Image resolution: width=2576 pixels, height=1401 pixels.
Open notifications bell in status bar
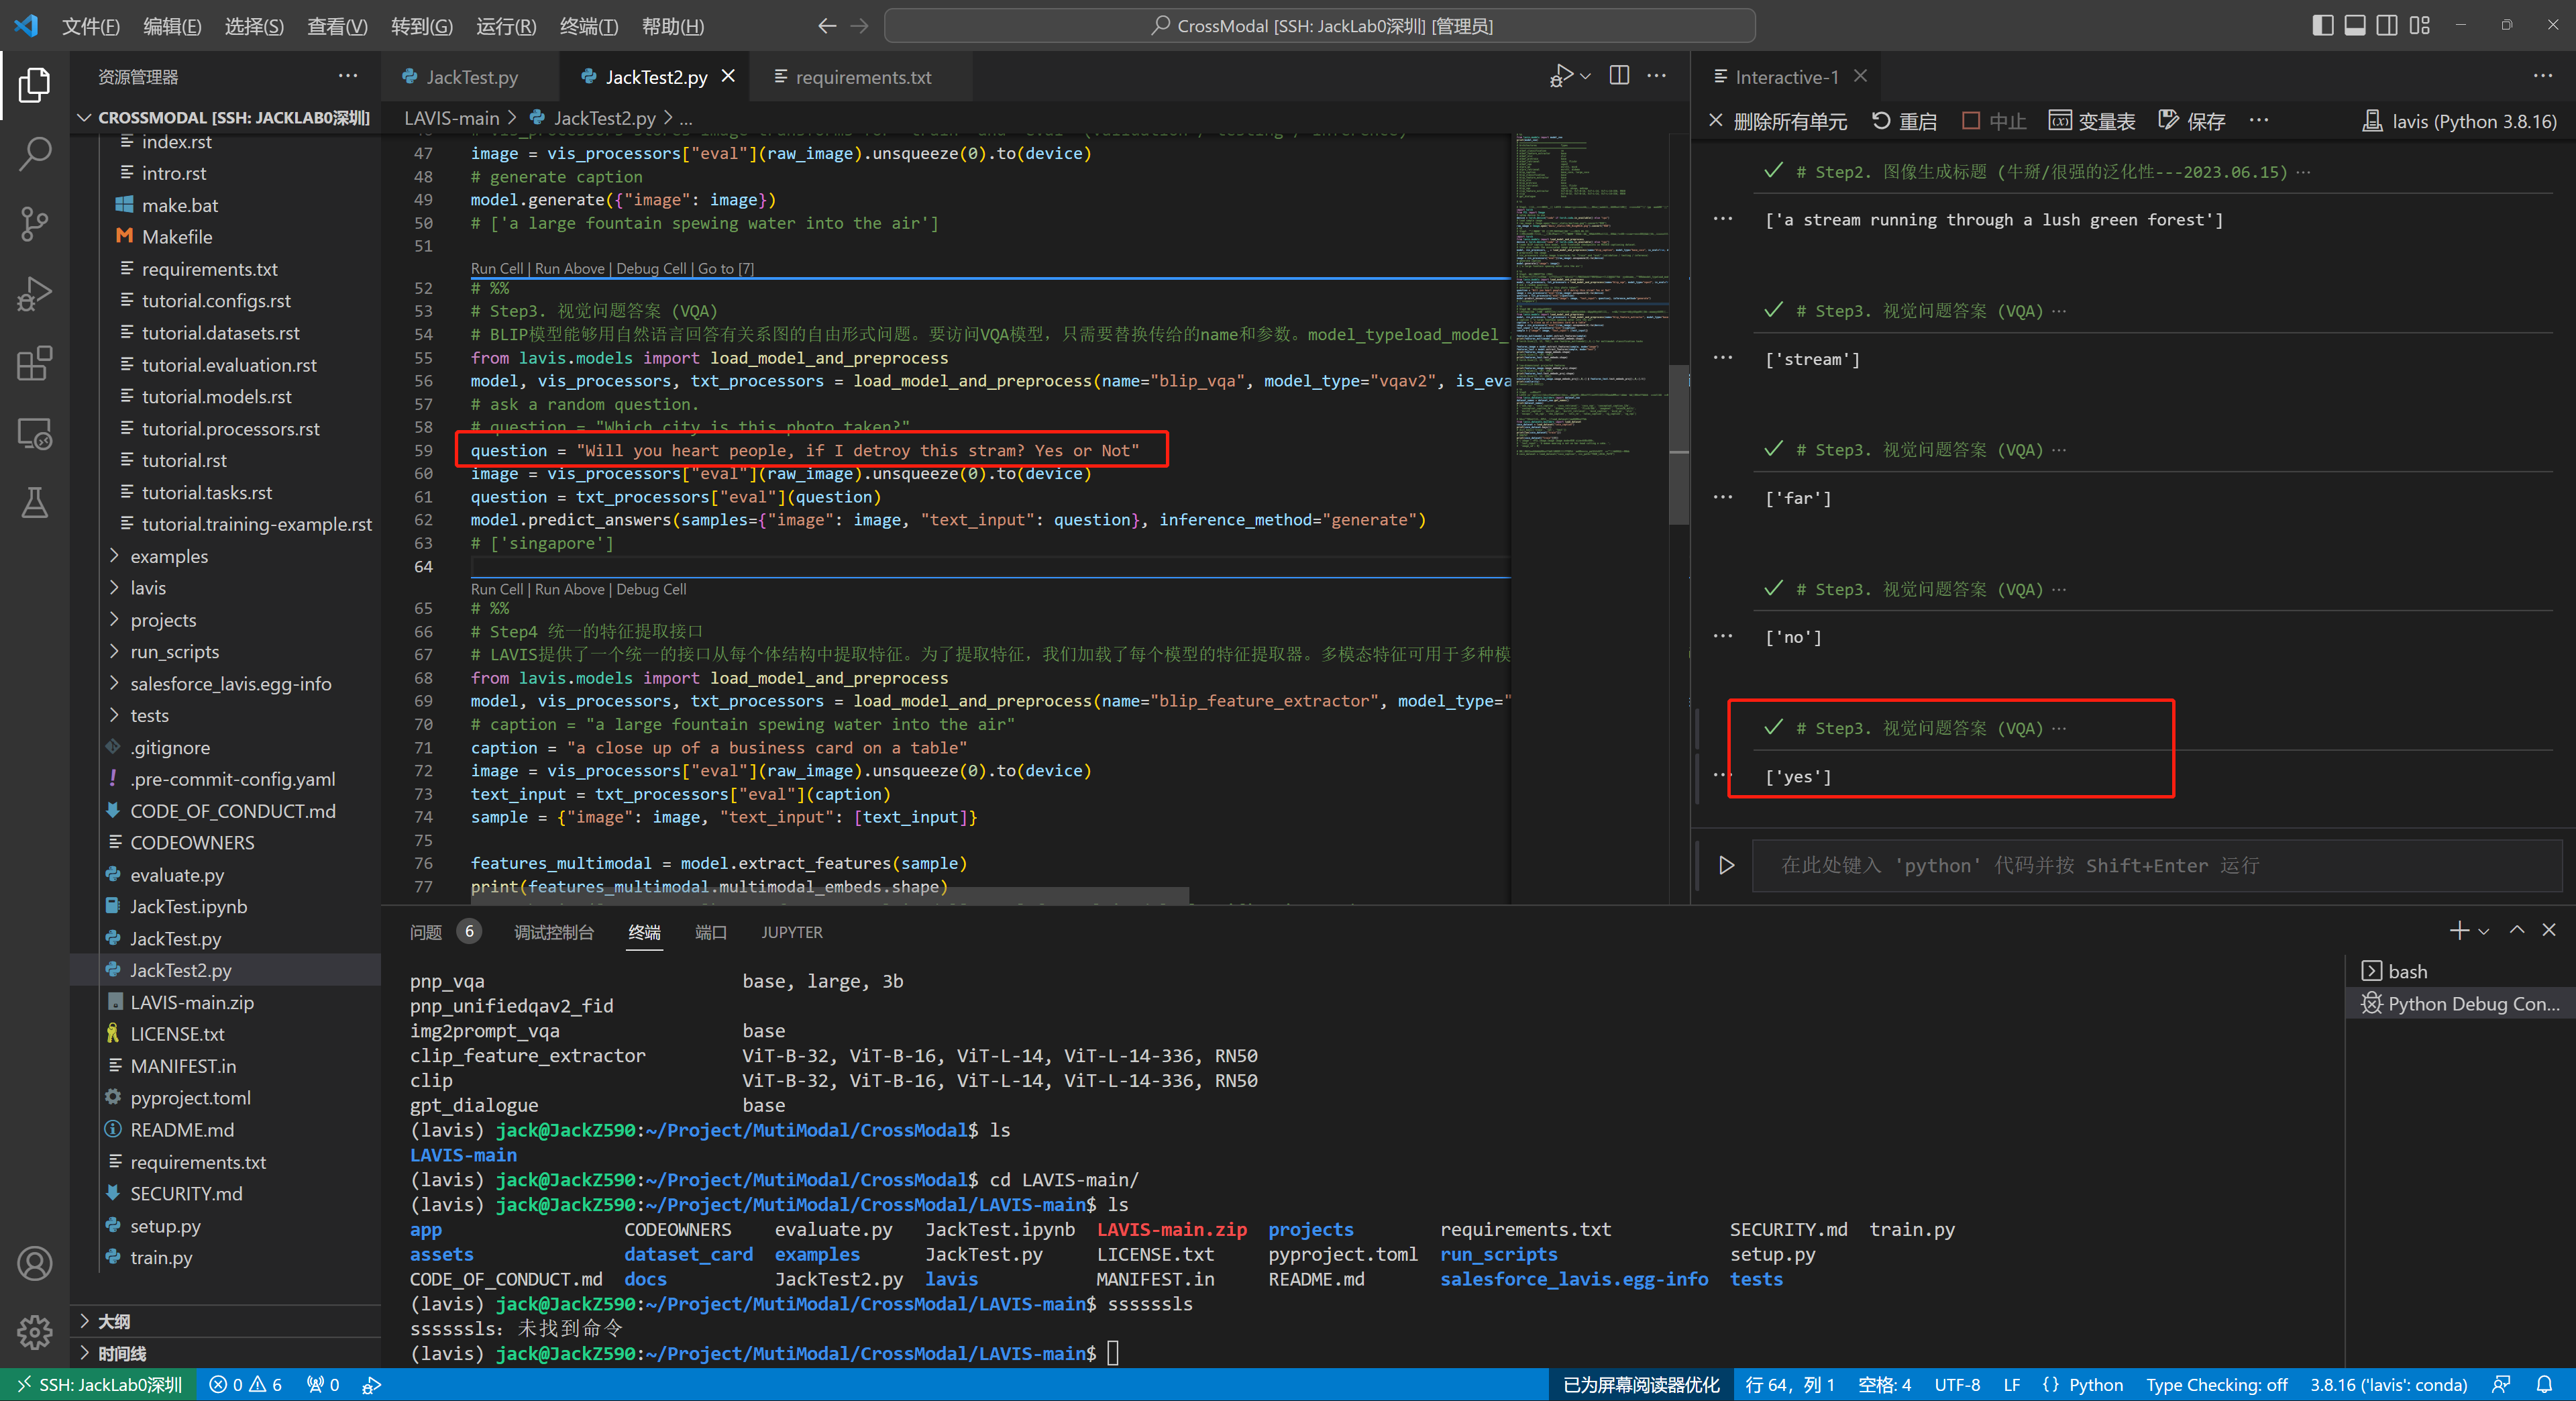pos(2545,1385)
